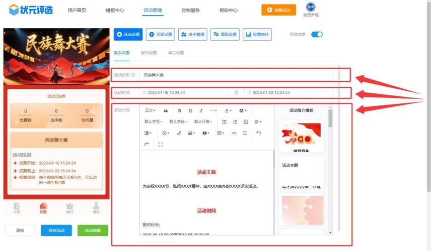Open the 默认字号 font size dropdown
The width and height of the screenshot is (431, 251).
click(x=153, y=121)
